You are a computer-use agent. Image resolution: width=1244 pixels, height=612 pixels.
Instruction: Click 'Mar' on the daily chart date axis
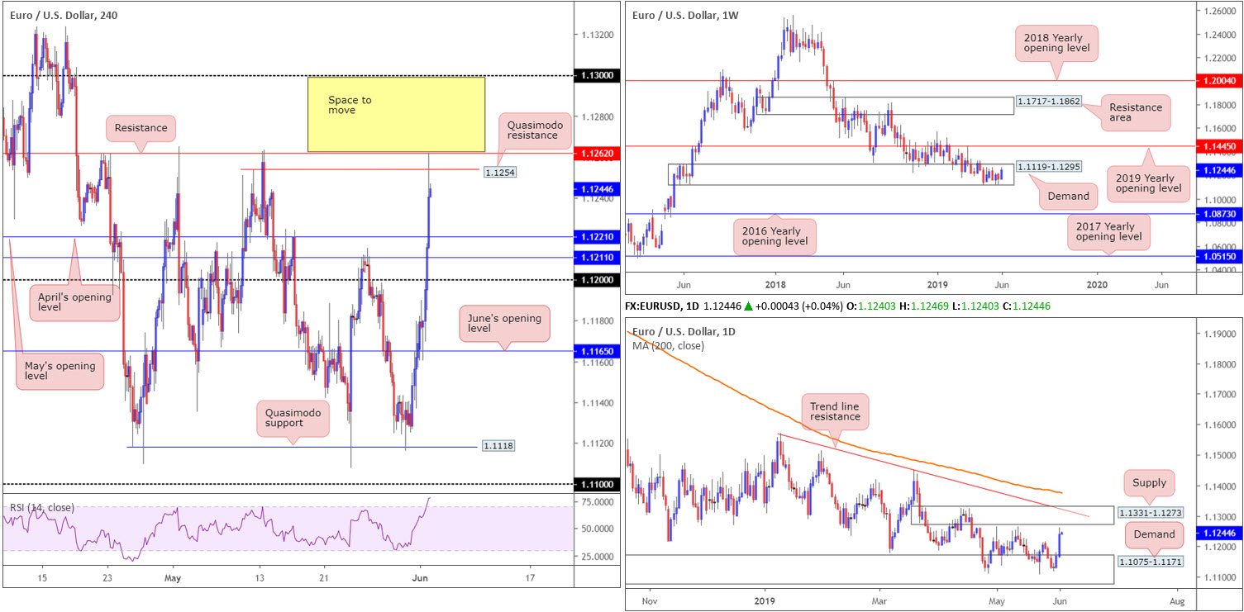[879, 601]
